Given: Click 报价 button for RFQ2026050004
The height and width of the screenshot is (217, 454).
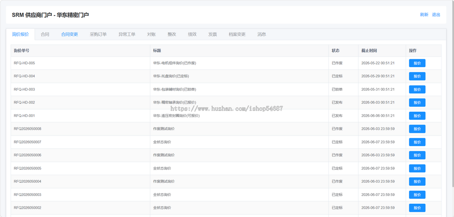Looking at the screenshot, I should (417, 182).
